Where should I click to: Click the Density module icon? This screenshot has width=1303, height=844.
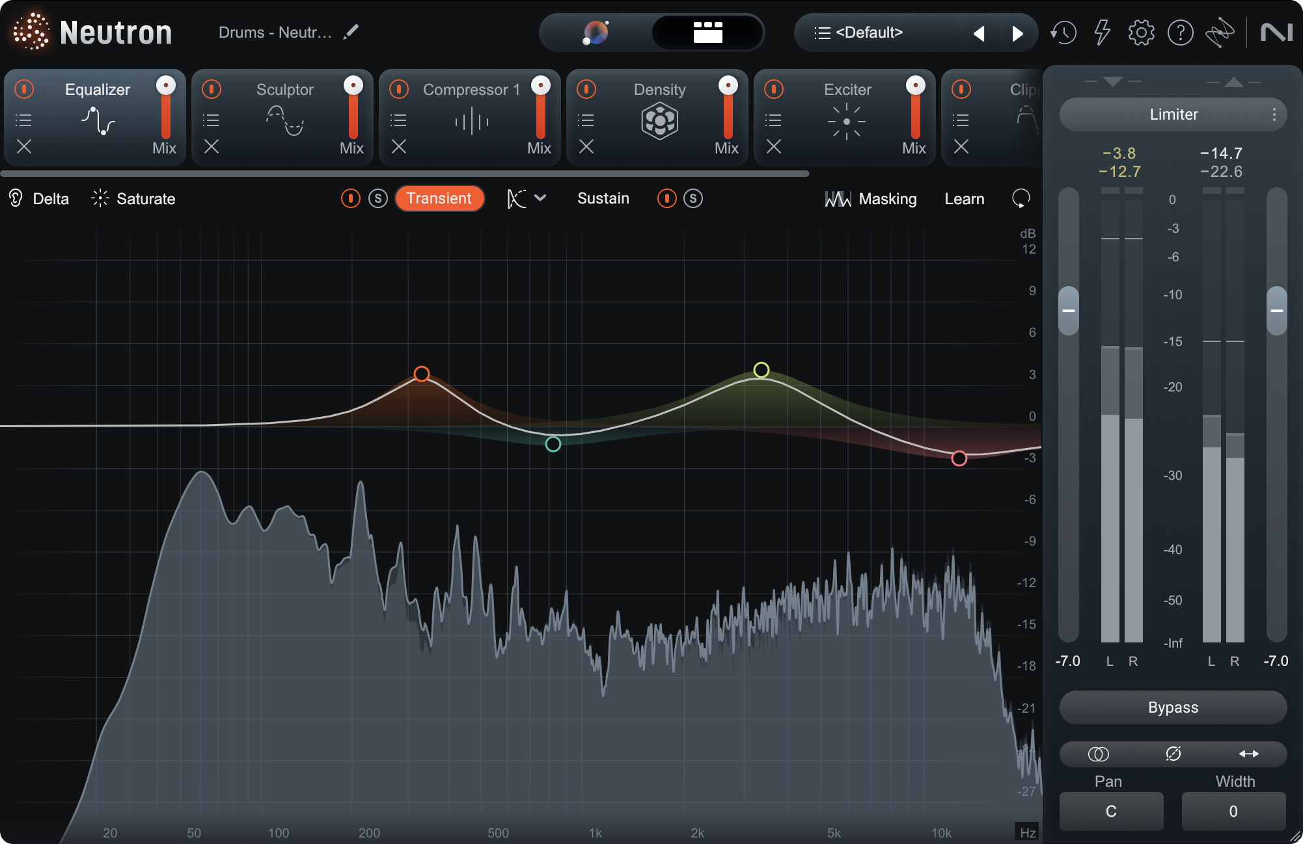(x=659, y=121)
